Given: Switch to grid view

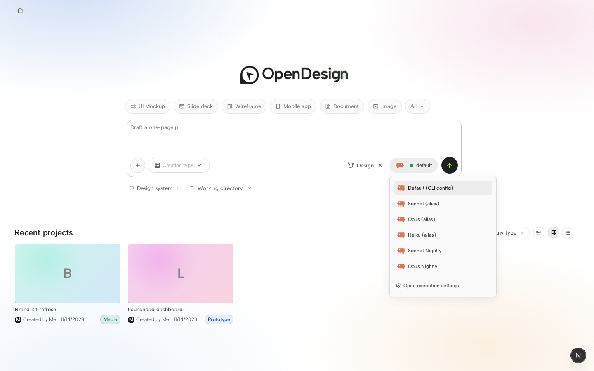Looking at the screenshot, I should [x=554, y=232].
